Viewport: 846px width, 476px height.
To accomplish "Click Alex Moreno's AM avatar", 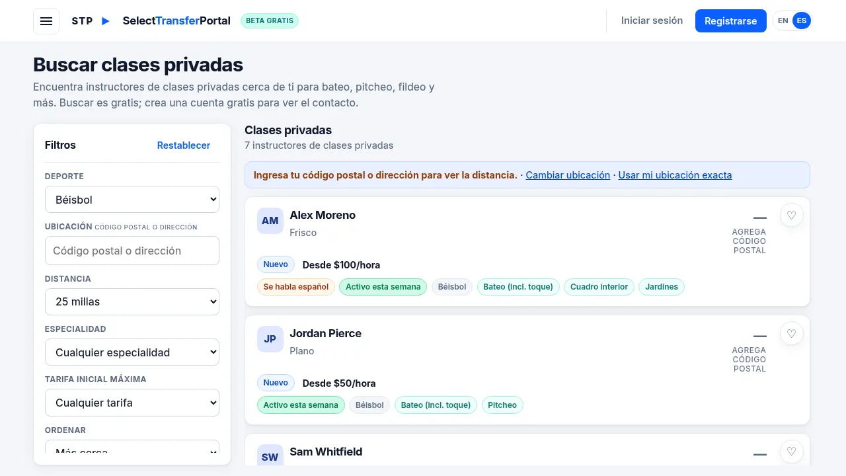I will (270, 221).
